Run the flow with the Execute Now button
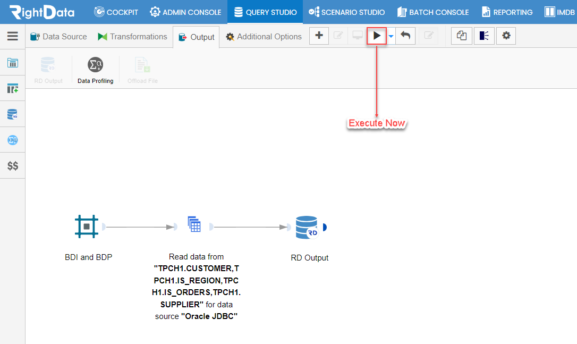The image size is (577, 344). 377,36
